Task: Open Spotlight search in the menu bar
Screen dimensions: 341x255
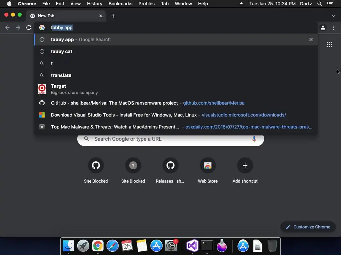Action: pos(320,4)
